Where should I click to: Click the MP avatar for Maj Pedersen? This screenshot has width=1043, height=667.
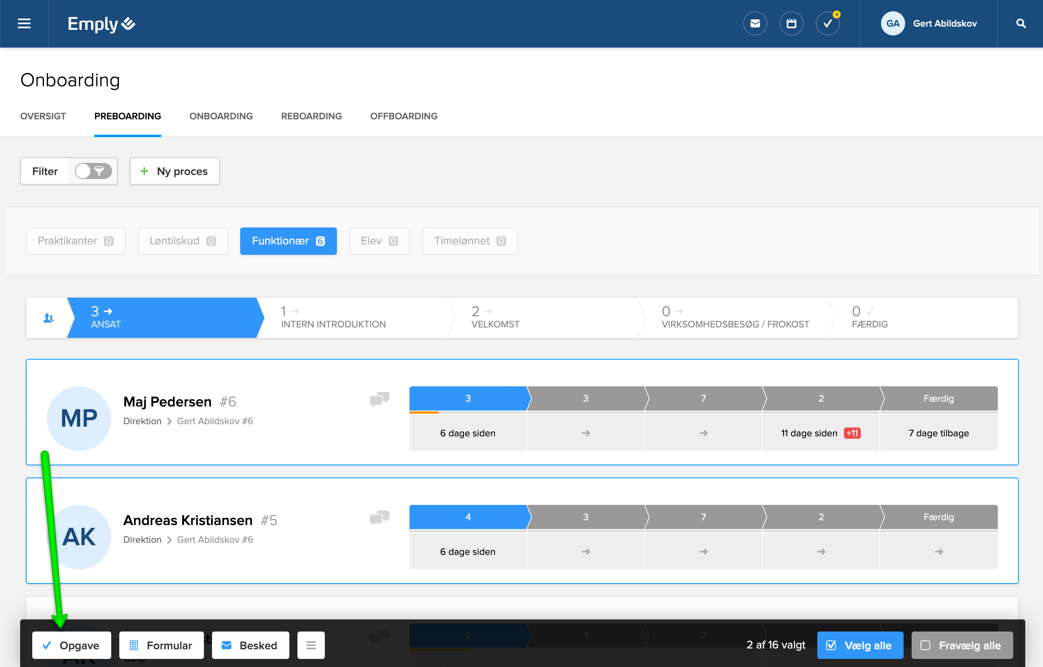(79, 418)
